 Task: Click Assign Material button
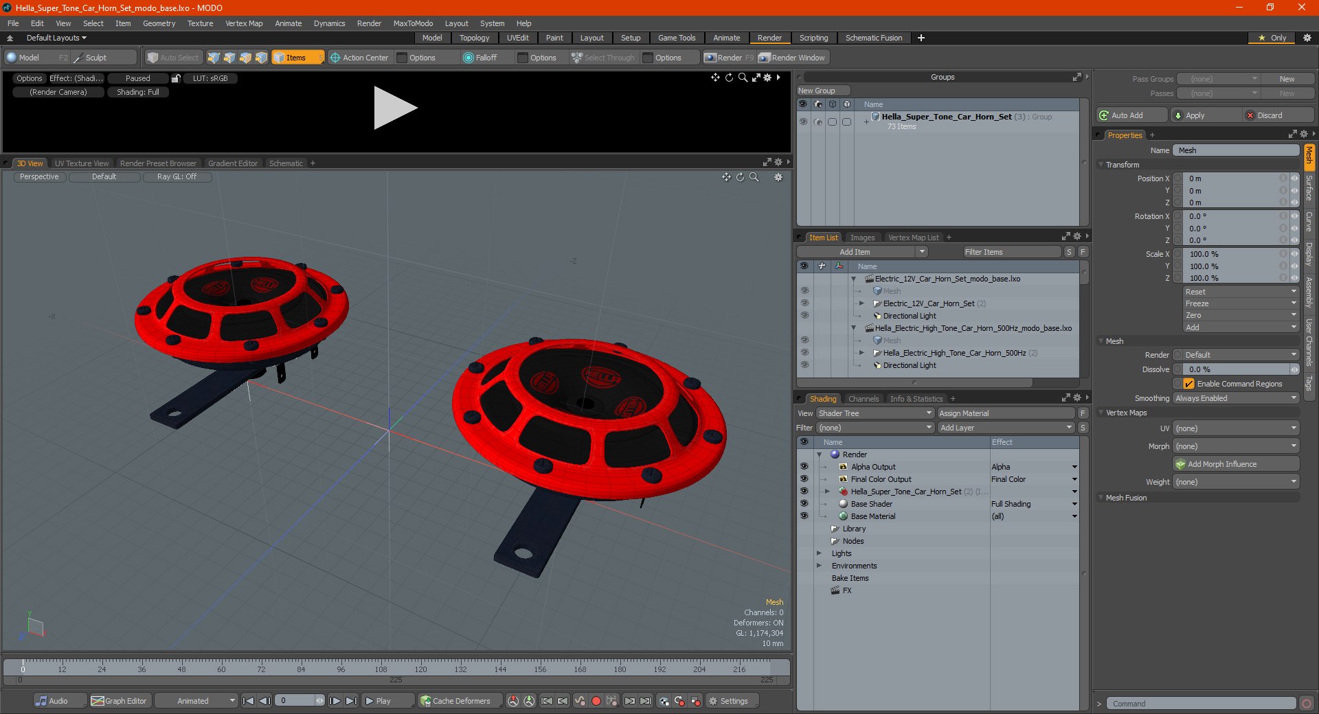[1006, 413]
